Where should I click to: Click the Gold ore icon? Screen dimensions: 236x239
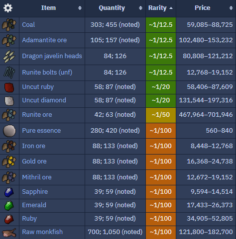[x=9, y=161]
